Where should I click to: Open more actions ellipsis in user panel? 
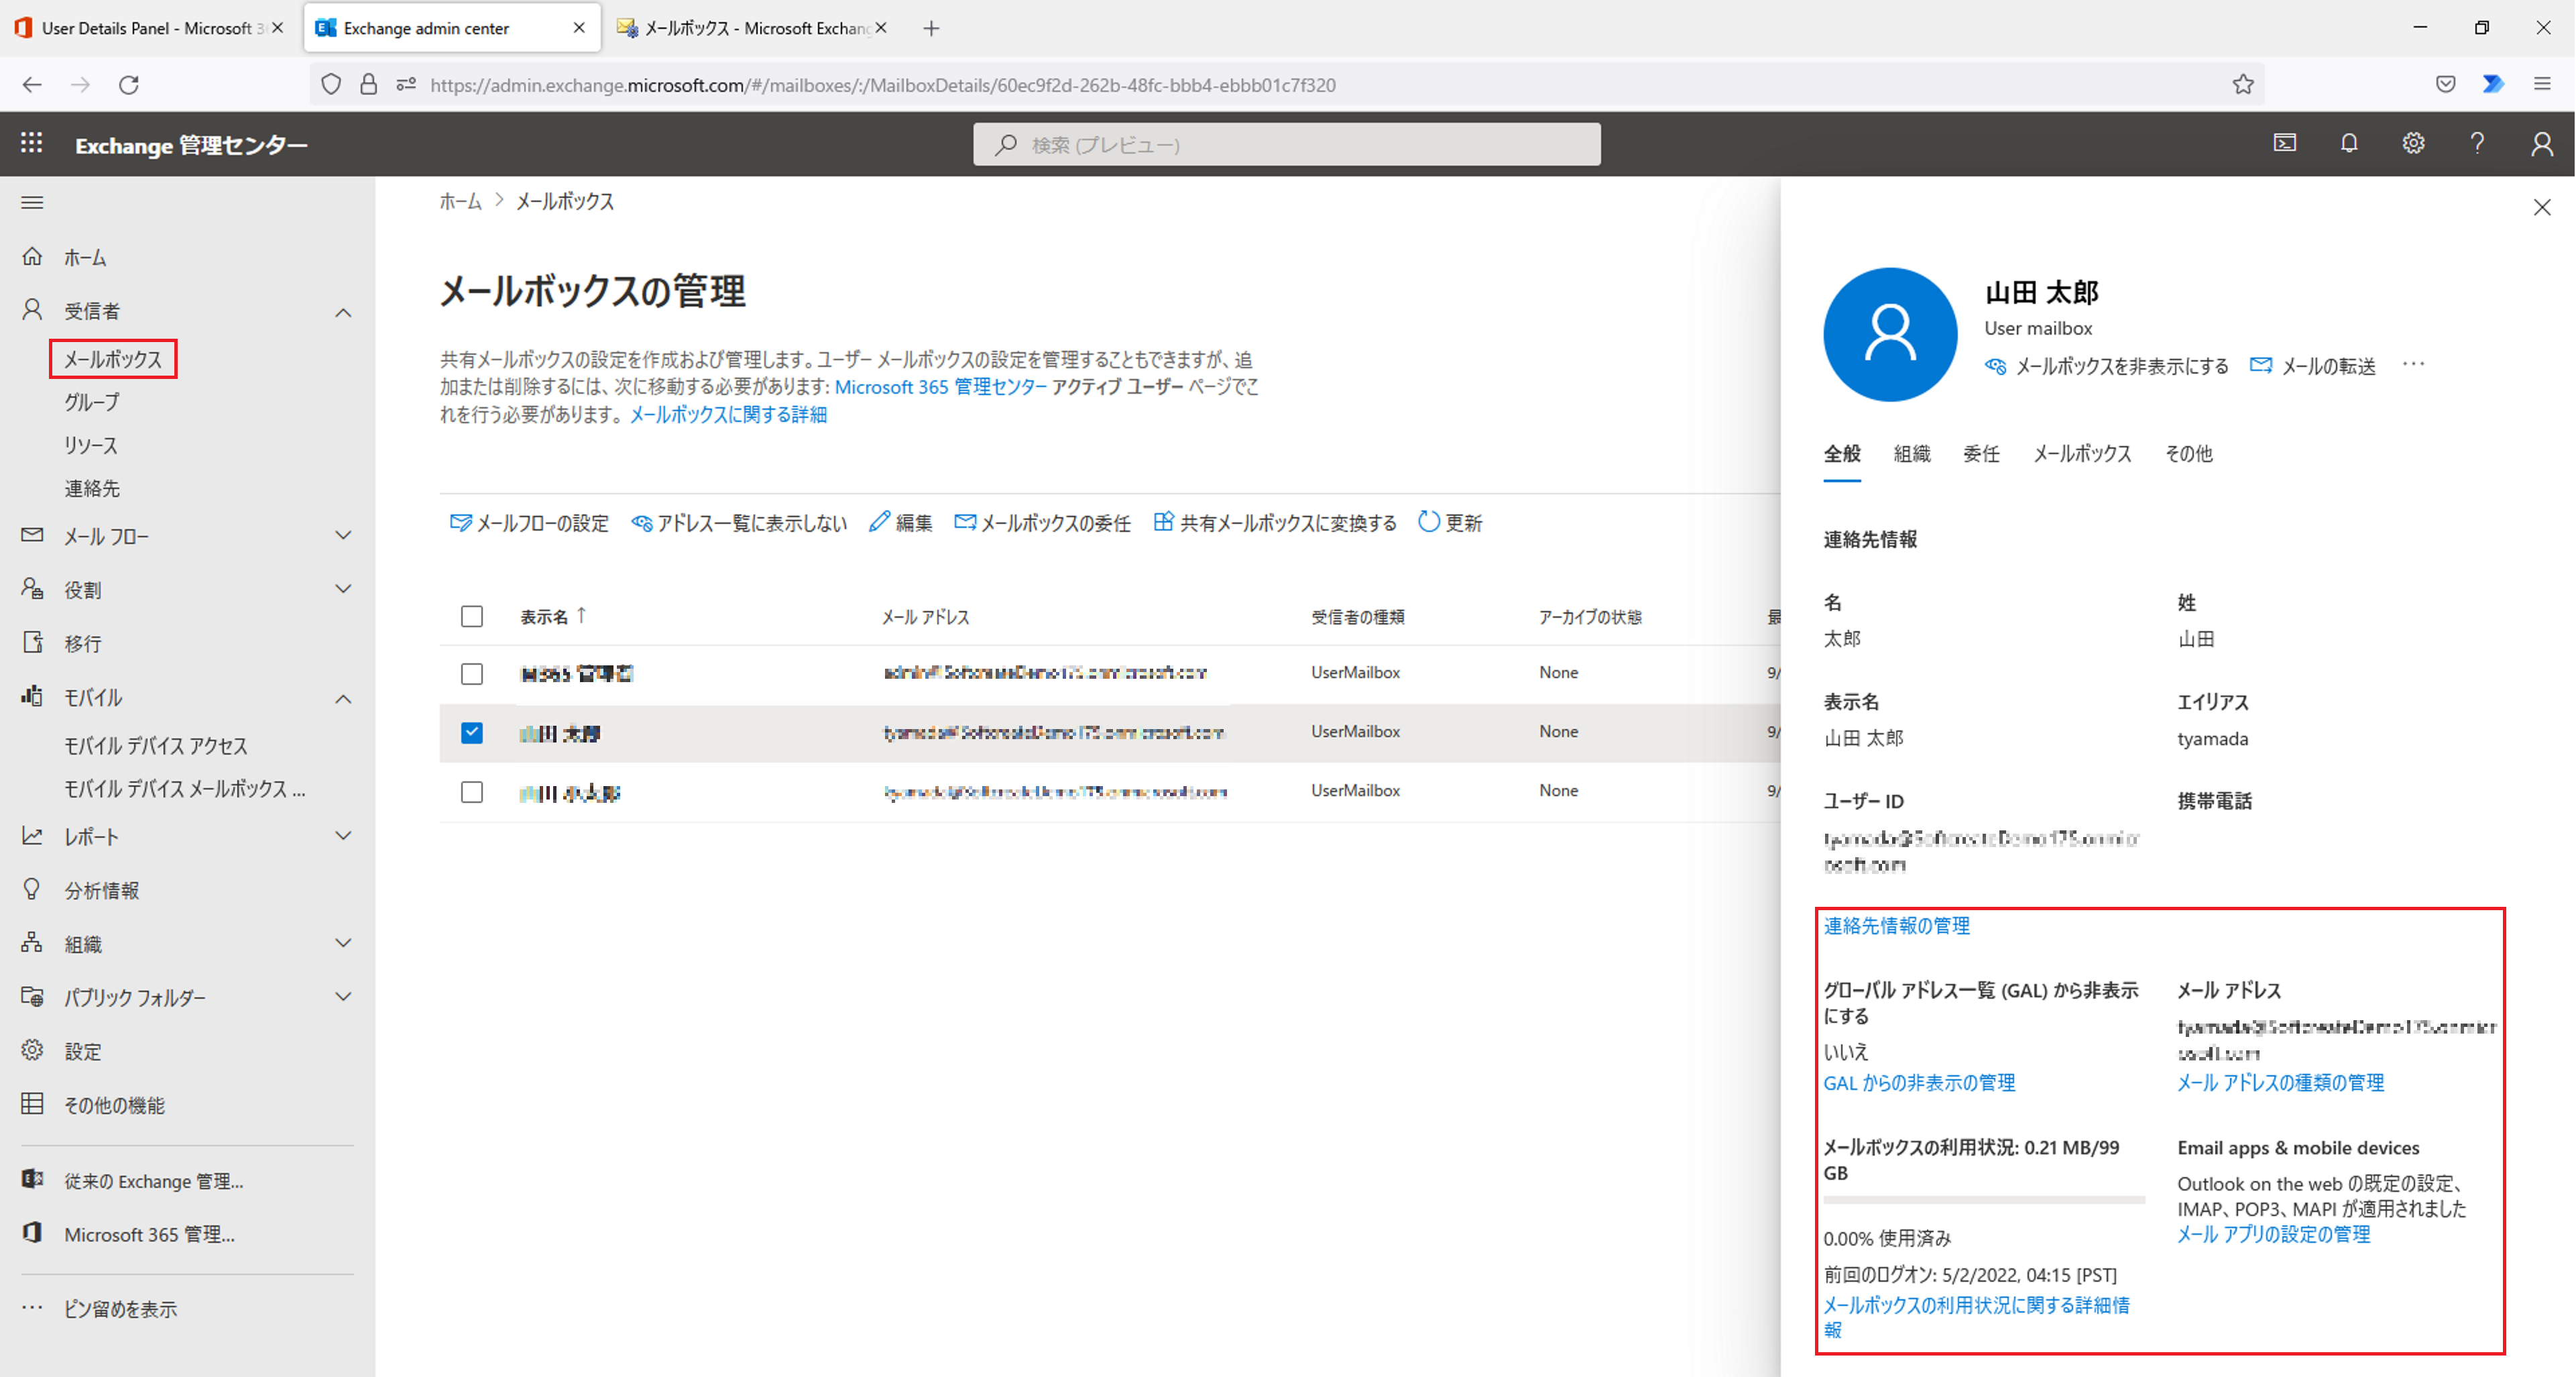[2414, 364]
